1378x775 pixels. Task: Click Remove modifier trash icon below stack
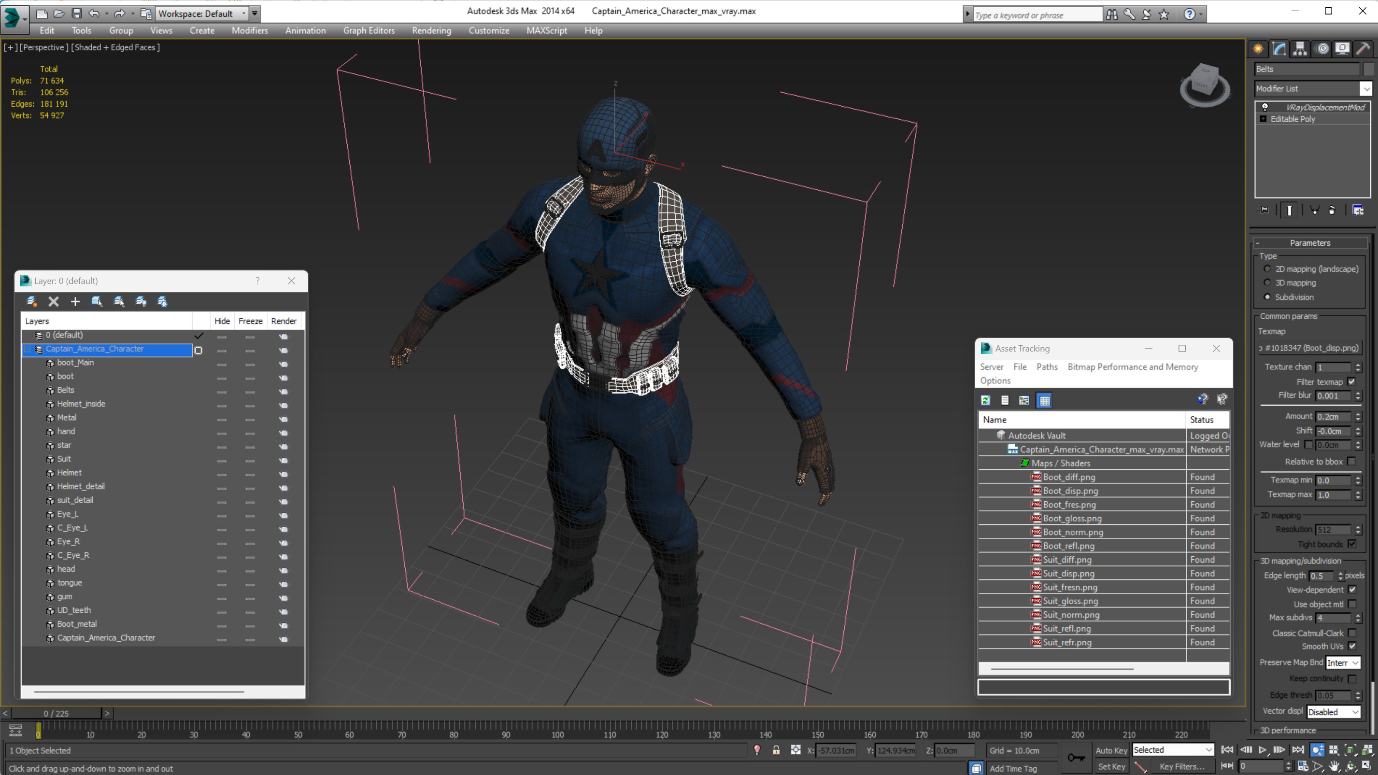(x=1332, y=210)
